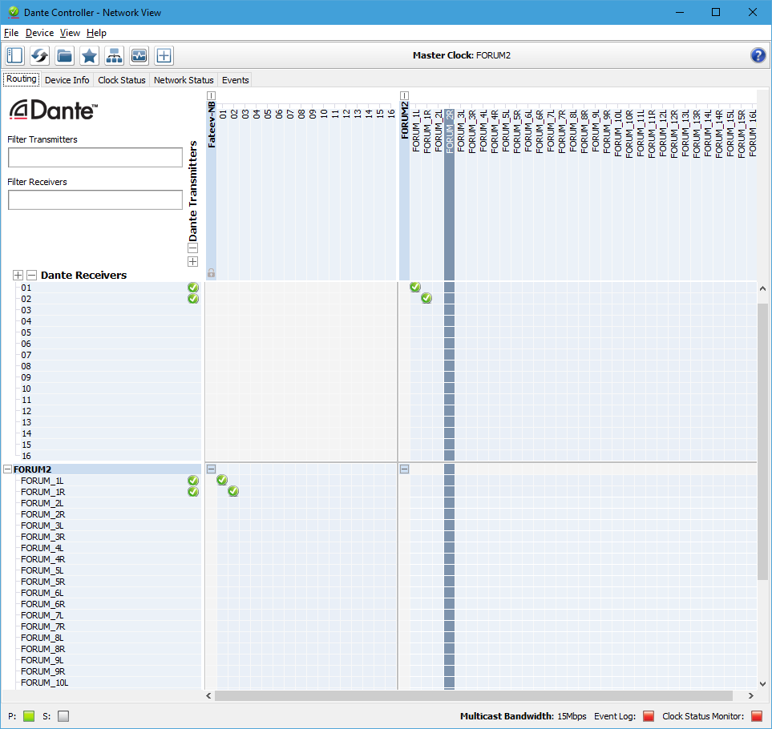Select the FORUM_2L receiver row
This screenshot has height=729, width=772.
(x=108, y=503)
